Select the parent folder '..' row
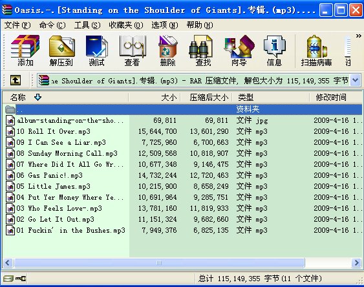364x287 pixels. click(183, 109)
